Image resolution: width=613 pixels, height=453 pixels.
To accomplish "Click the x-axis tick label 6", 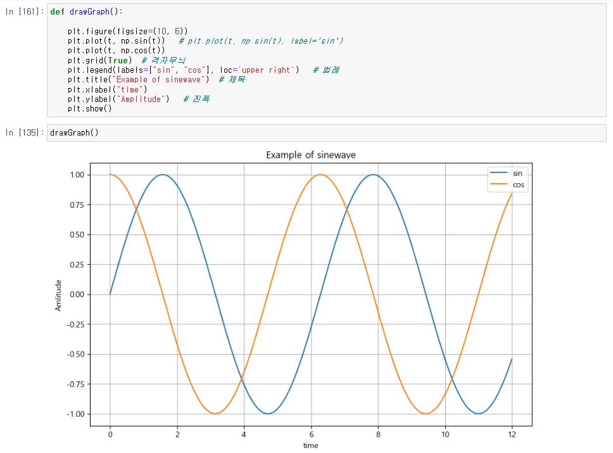I will [x=311, y=434].
